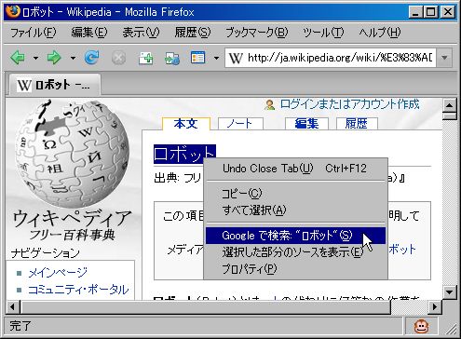Click the ナビゲーション sidebar heading
Image resolution: width=461 pixels, height=339 pixels.
46,253
